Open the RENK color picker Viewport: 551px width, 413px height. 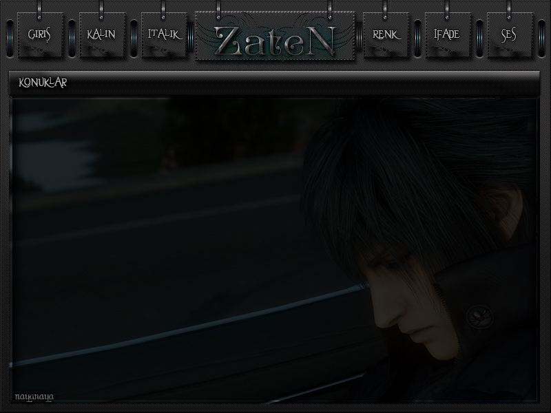pos(386,34)
